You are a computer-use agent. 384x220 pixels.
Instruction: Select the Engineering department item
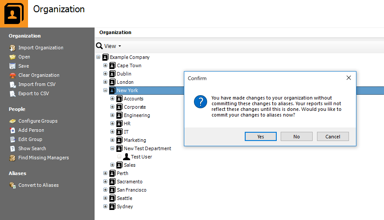[x=137, y=115]
